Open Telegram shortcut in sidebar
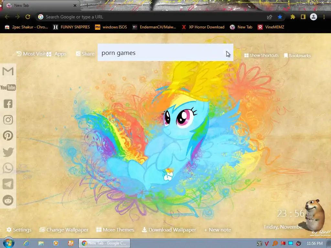Image resolution: width=331 pixels, height=248 pixels. click(8, 184)
